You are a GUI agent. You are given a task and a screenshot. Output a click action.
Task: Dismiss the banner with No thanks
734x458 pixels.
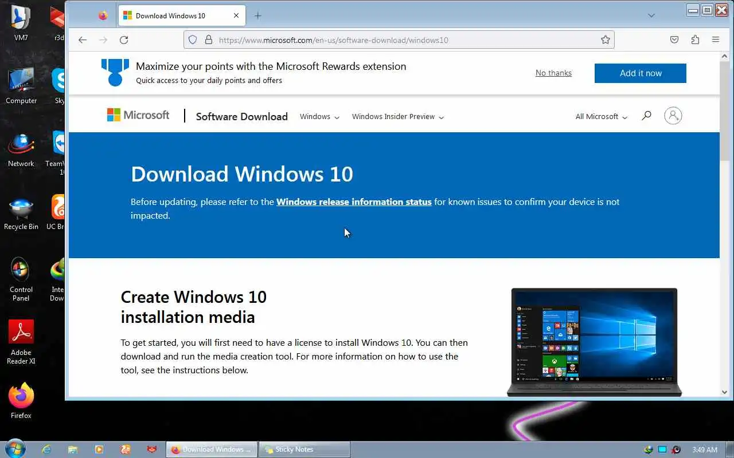(x=553, y=73)
